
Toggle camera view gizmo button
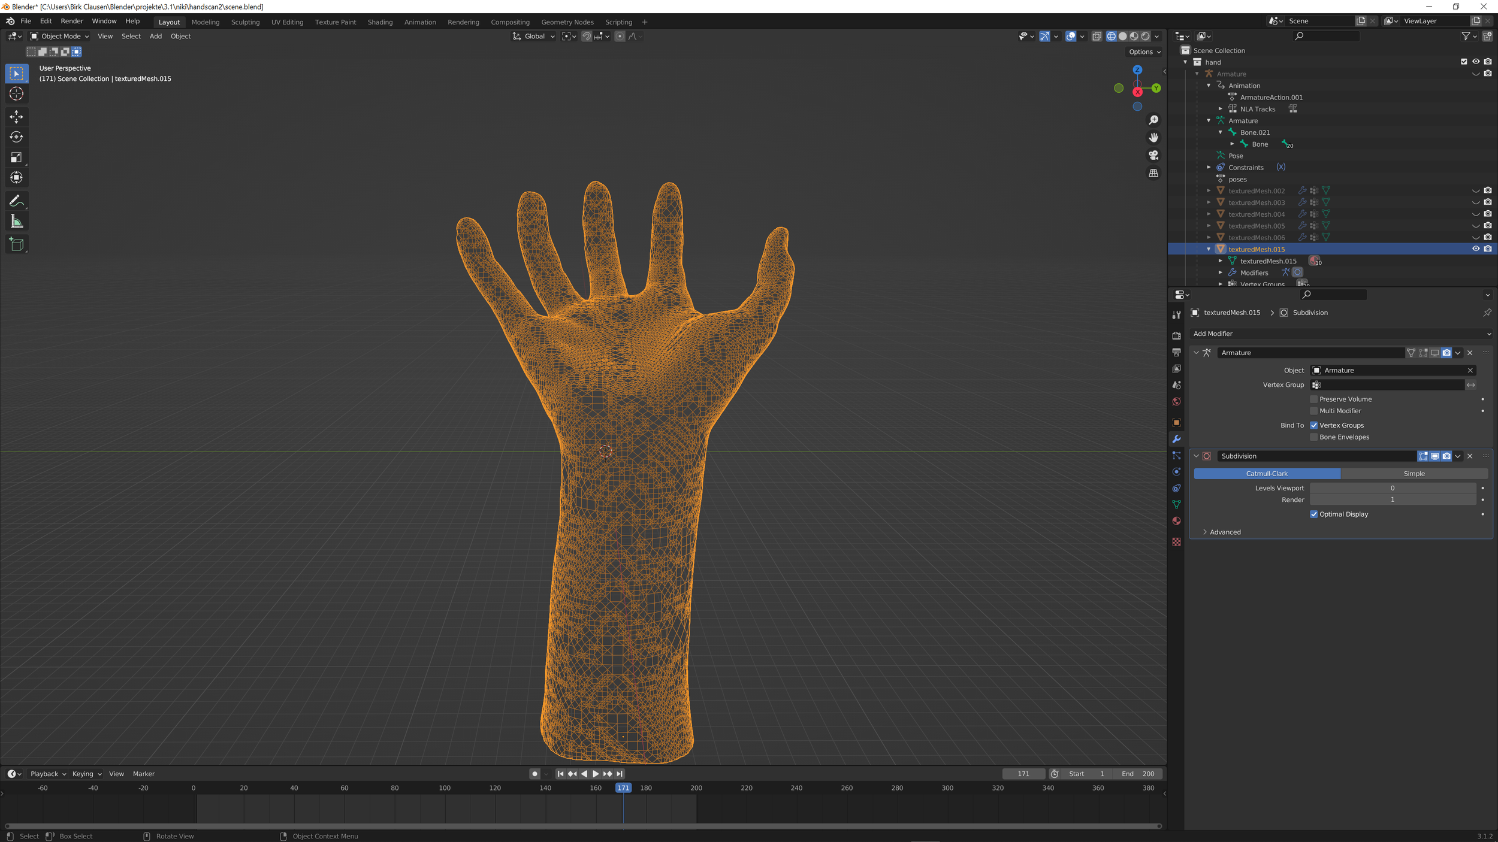click(1153, 155)
